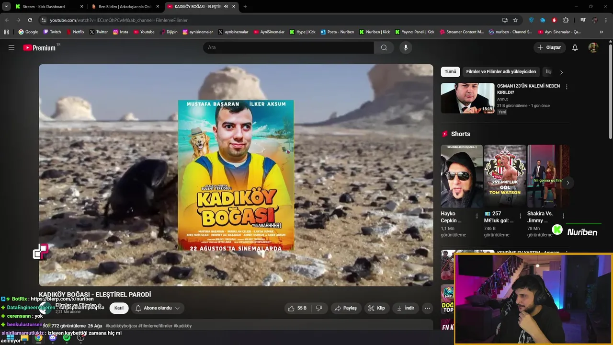This screenshot has height=345, width=613.
Task: Go back with browser back arrow
Action: tap(7, 20)
